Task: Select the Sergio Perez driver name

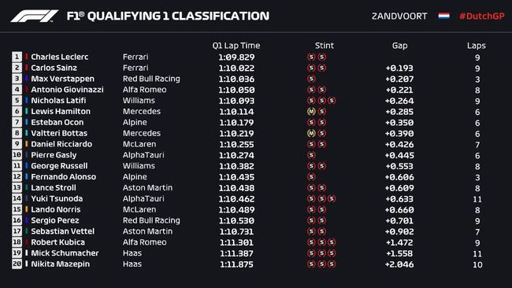Action: point(55,220)
